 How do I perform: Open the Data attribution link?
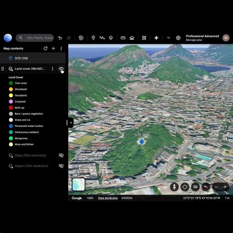[x=108, y=198]
